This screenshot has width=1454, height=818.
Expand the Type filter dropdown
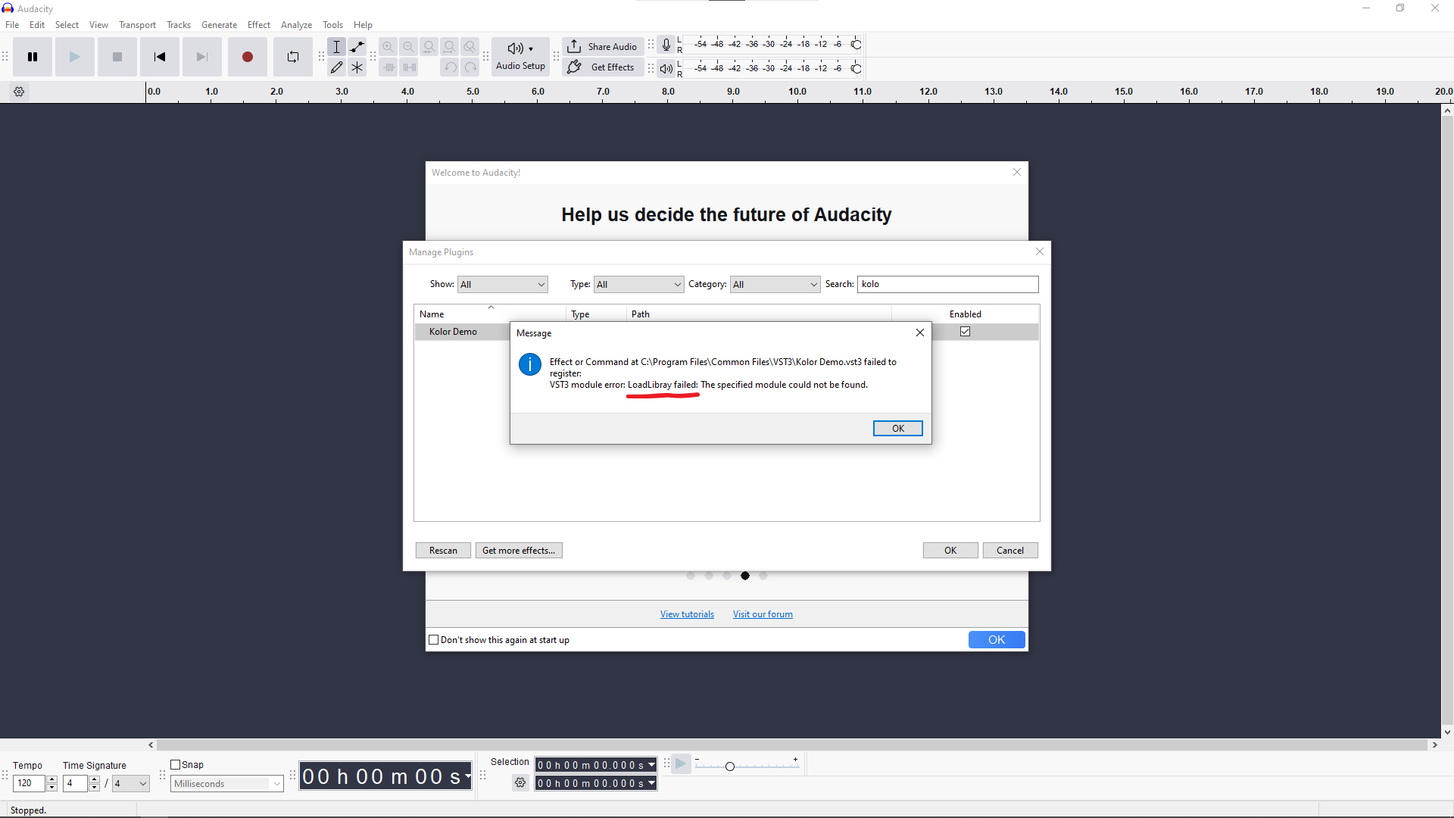[x=639, y=285]
